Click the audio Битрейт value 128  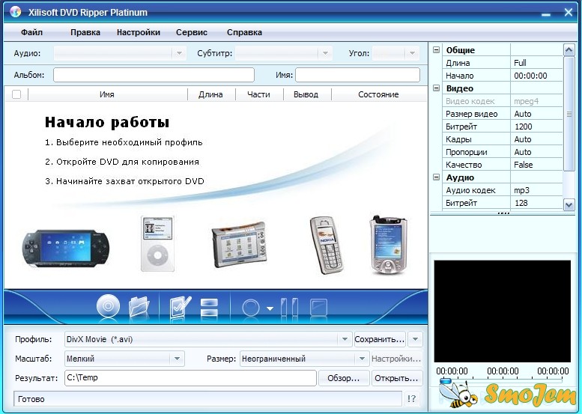click(x=536, y=203)
